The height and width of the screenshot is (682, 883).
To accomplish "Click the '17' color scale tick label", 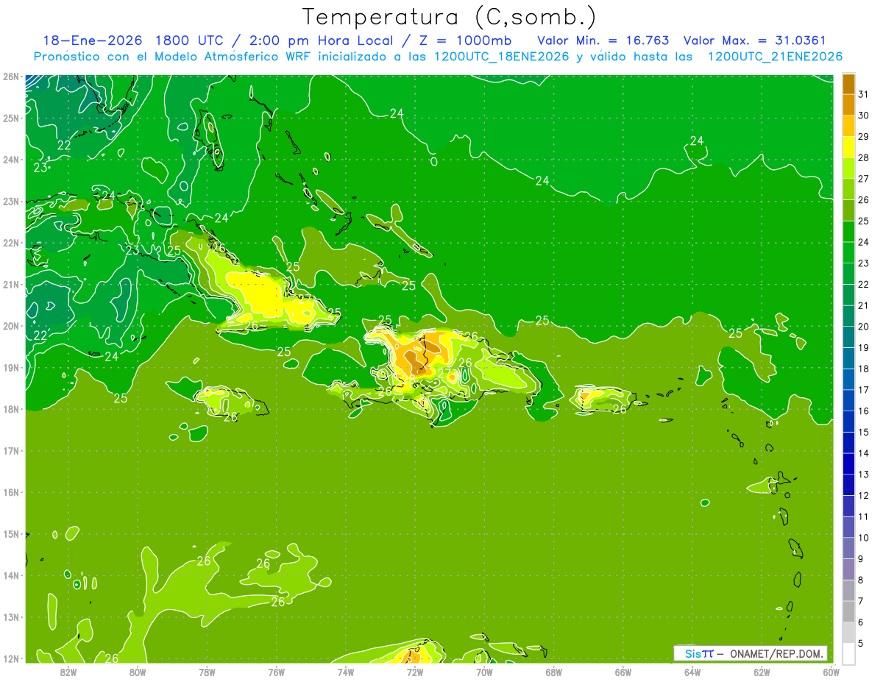I will [864, 390].
